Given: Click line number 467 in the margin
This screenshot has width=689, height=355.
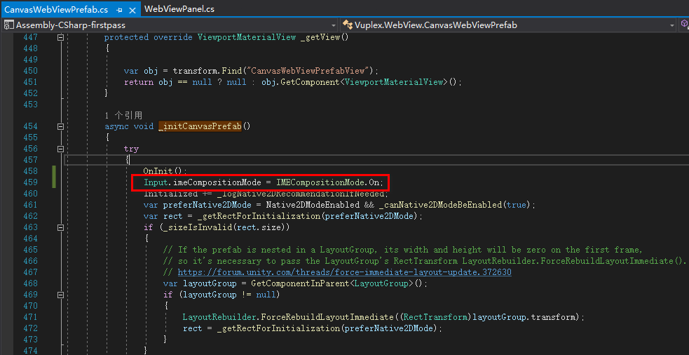Looking at the screenshot, I should (30, 272).
